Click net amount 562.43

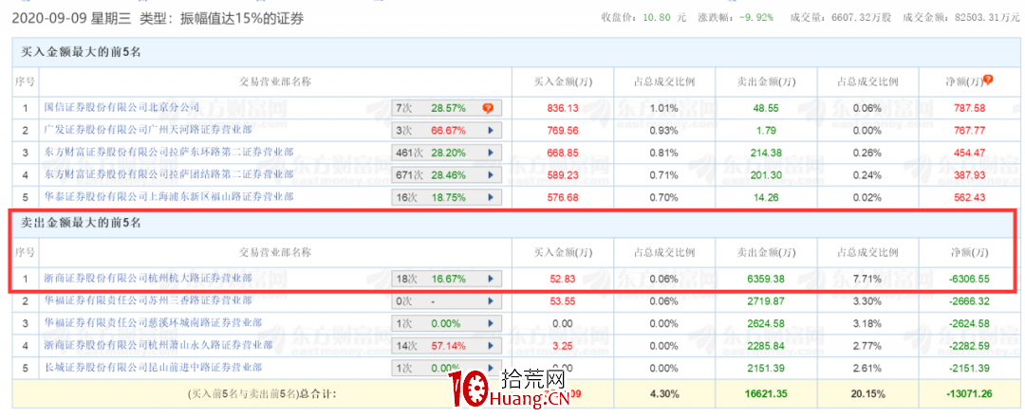point(970,197)
